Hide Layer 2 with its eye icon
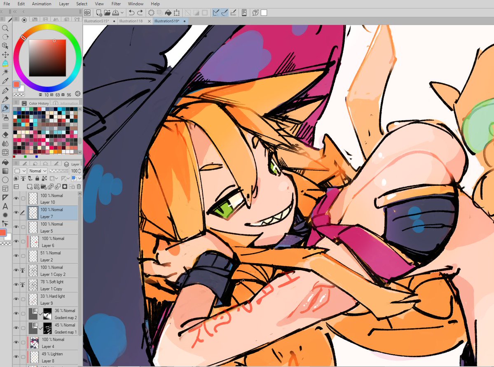The width and height of the screenshot is (494, 367). point(16,256)
